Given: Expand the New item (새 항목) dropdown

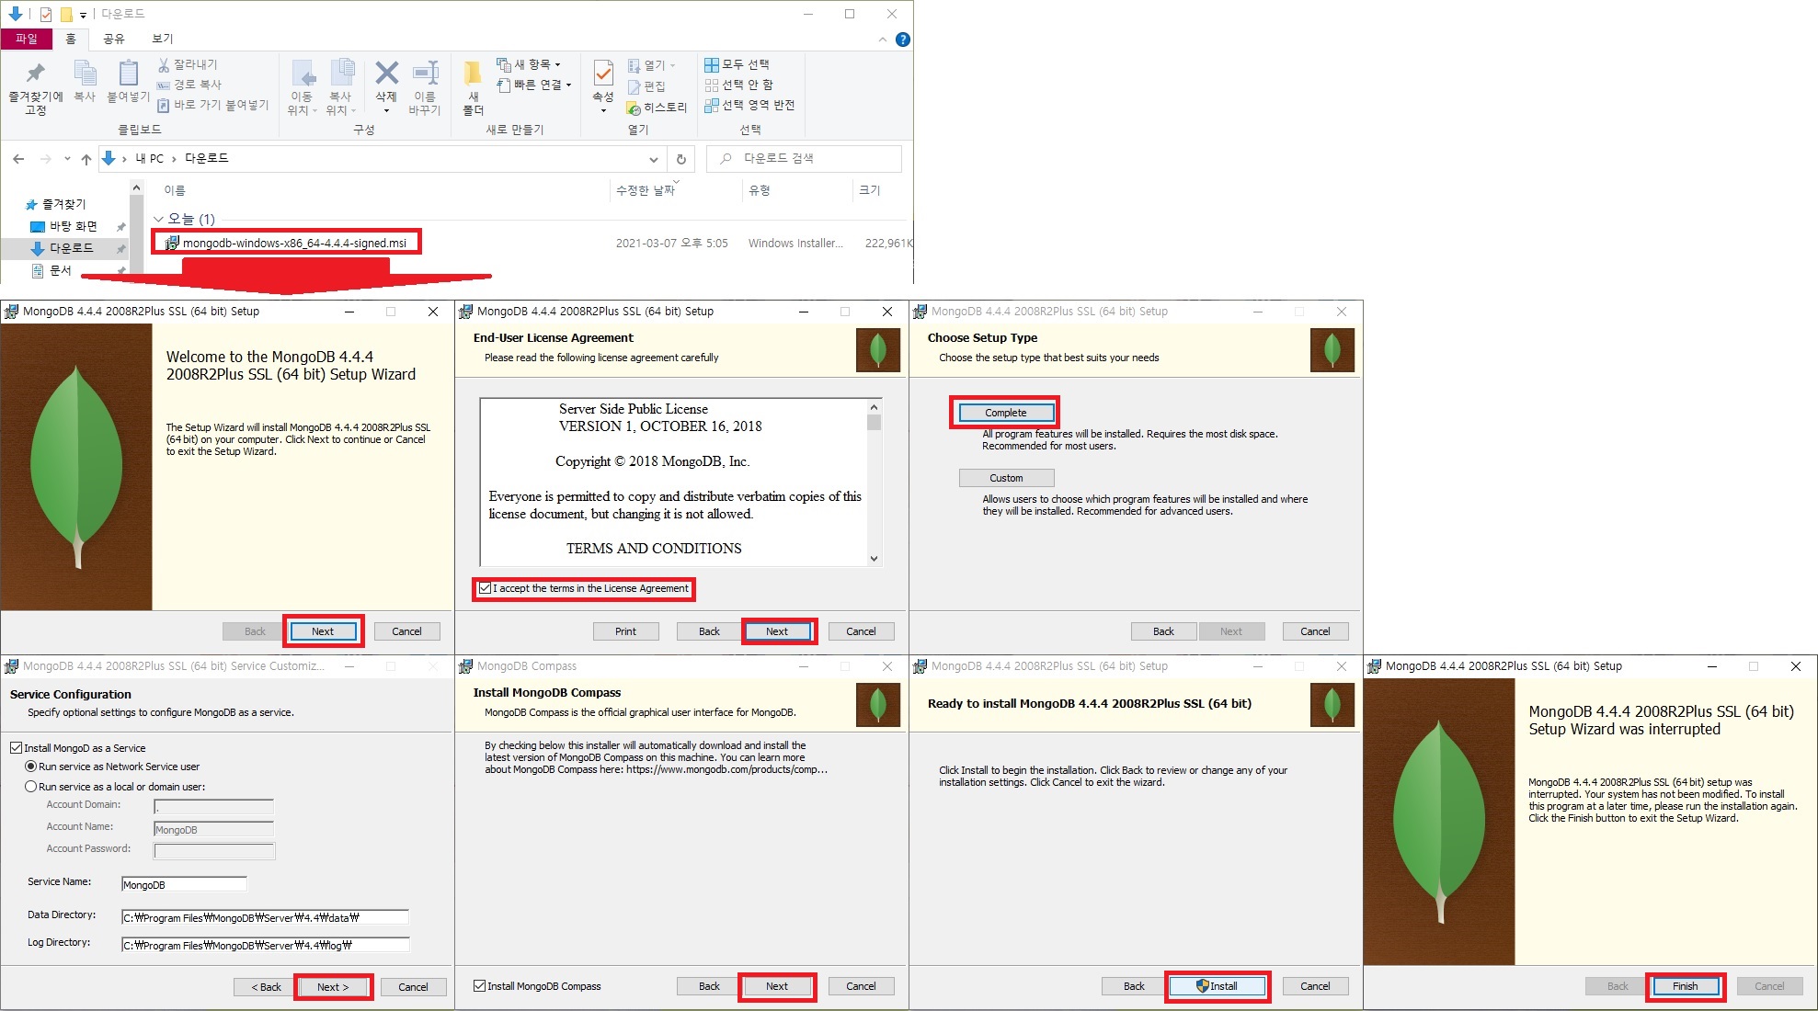Looking at the screenshot, I should (557, 64).
